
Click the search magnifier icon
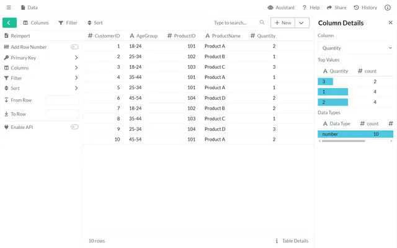tap(262, 22)
